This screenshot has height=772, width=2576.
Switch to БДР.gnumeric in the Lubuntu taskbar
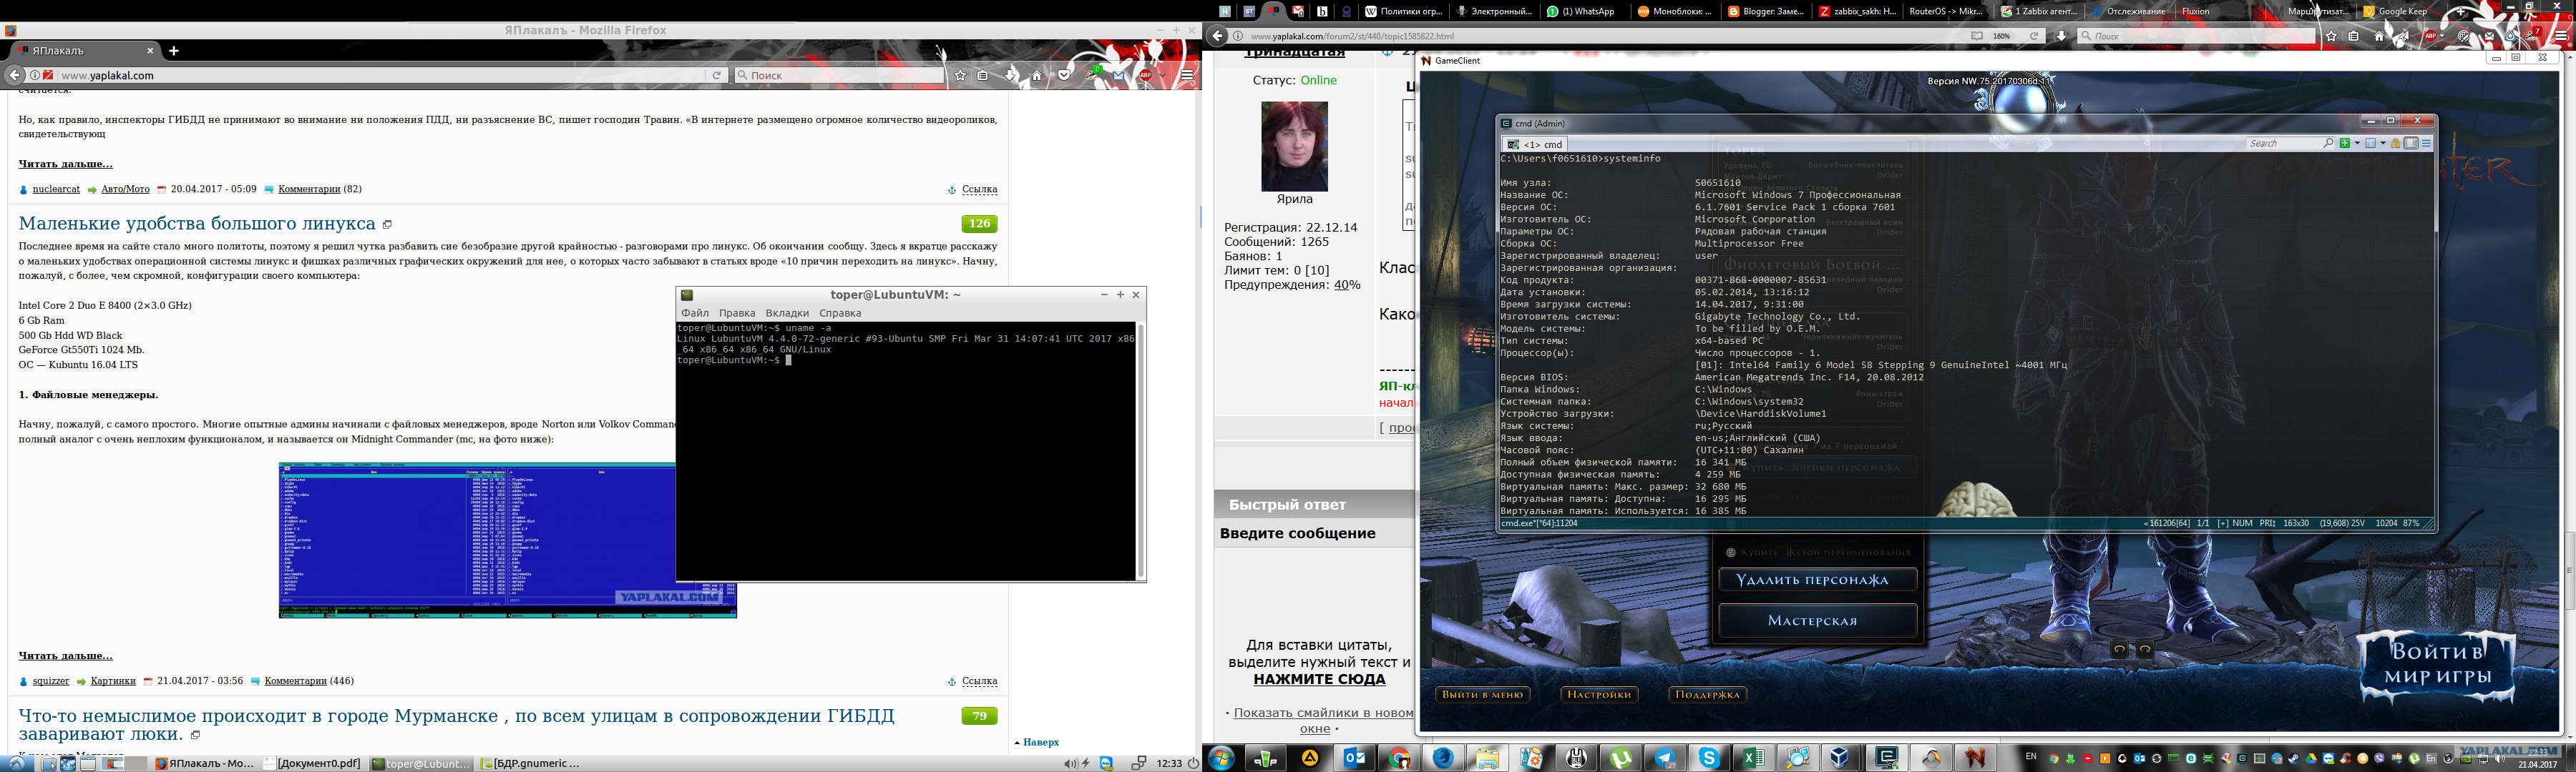click(530, 764)
